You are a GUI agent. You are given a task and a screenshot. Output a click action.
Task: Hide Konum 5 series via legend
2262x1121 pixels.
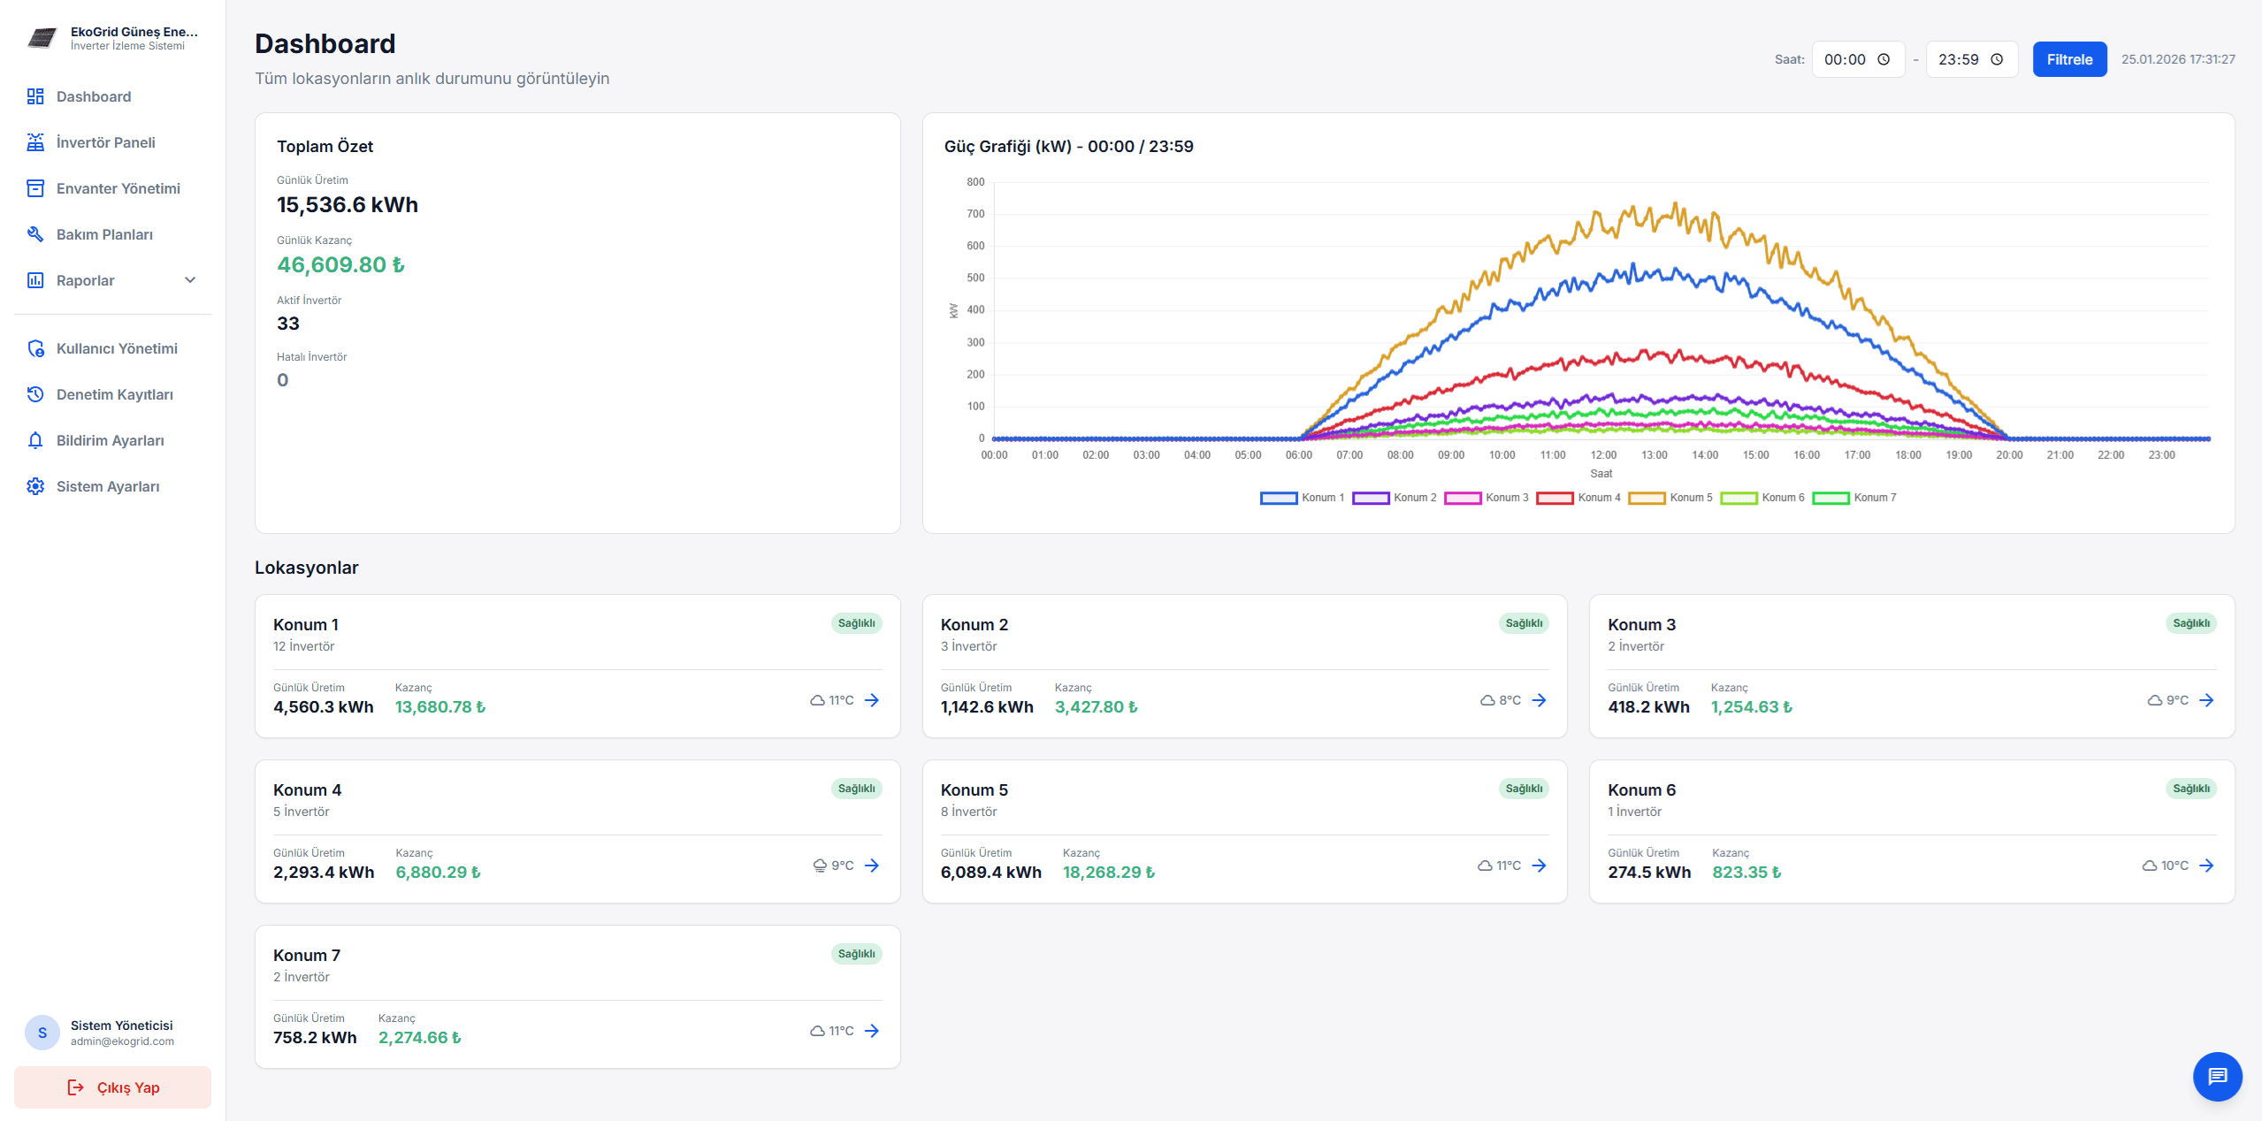coord(1670,498)
